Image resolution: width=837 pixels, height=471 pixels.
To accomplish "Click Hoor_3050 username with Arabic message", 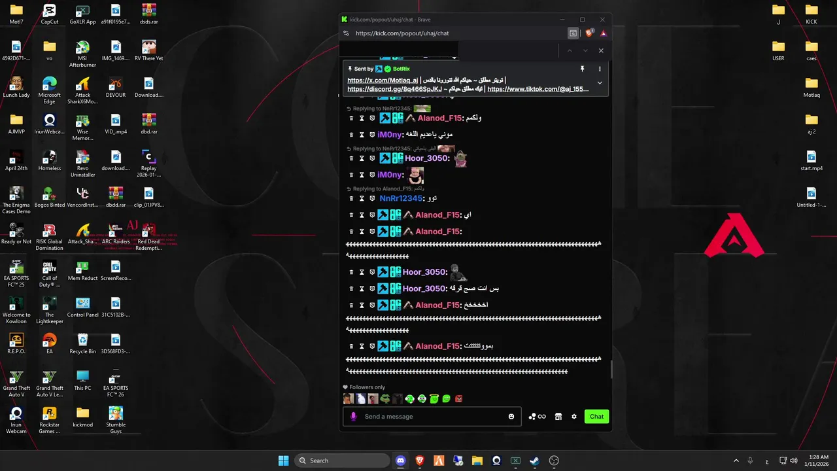I will tap(424, 288).
